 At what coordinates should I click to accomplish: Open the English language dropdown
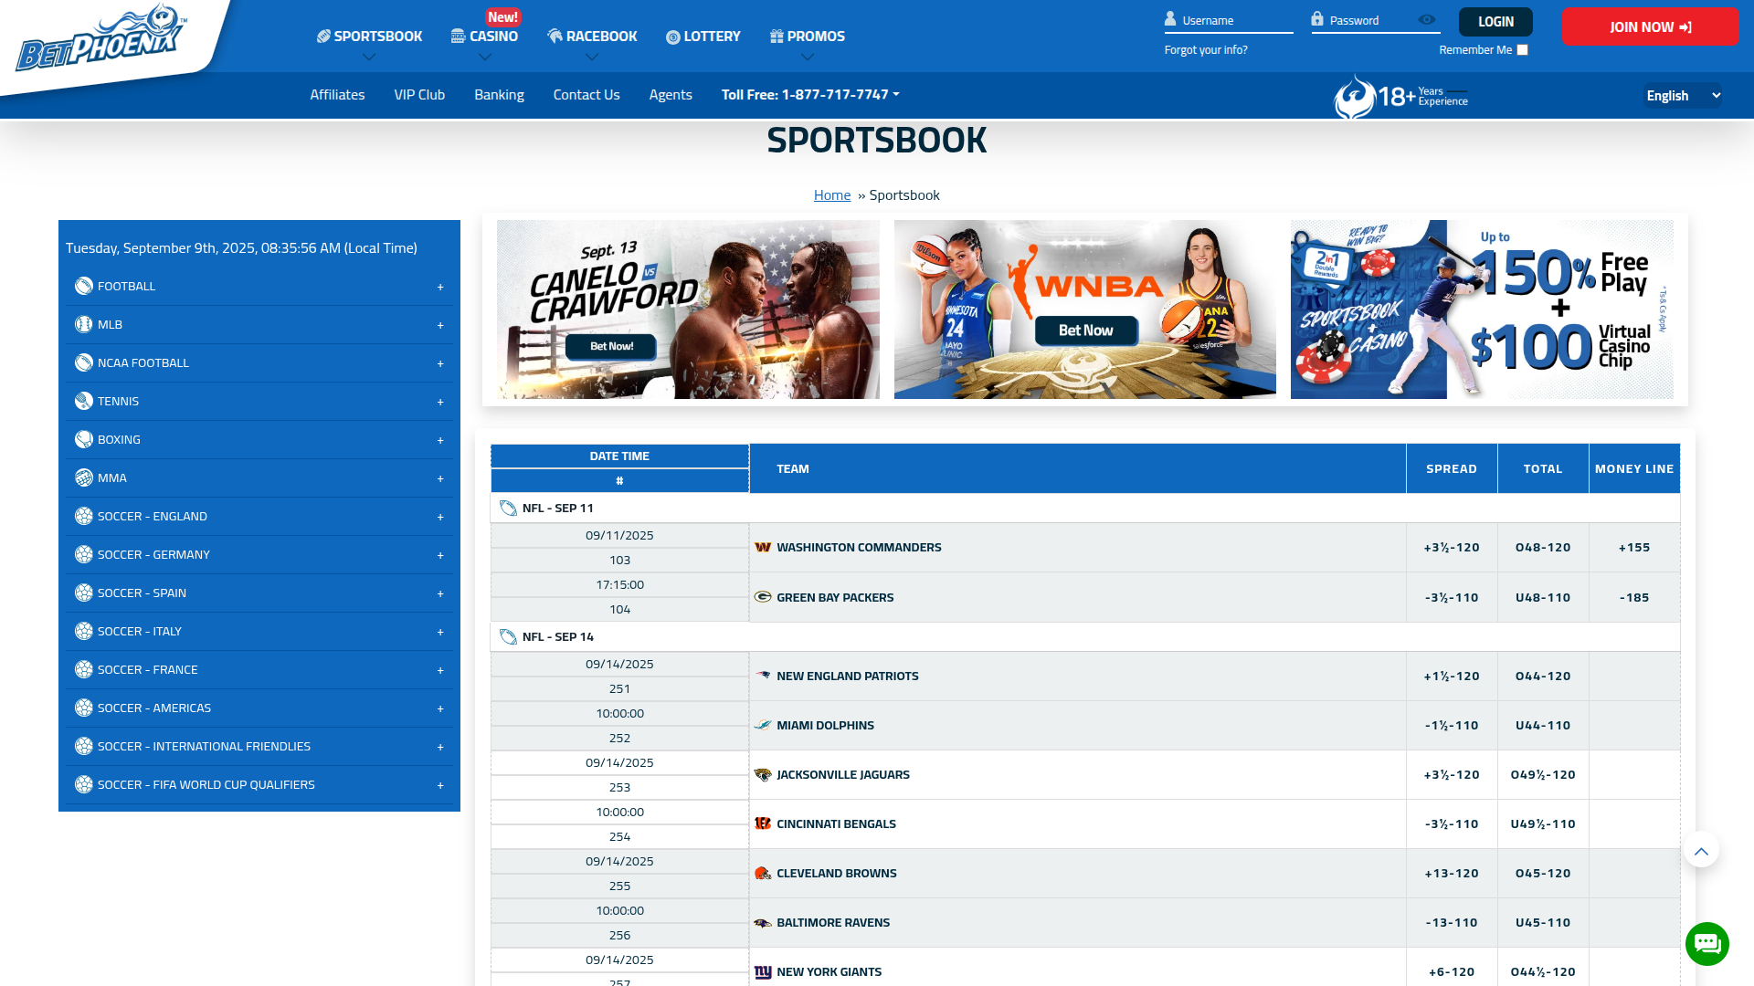pyautogui.click(x=1682, y=95)
